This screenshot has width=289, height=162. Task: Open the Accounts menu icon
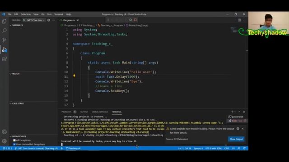coord(4,132)
